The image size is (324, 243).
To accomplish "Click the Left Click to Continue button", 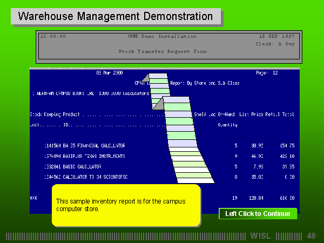I will coord(258,214).
